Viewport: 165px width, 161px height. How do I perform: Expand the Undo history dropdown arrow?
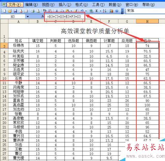click(x=86, y=11)
